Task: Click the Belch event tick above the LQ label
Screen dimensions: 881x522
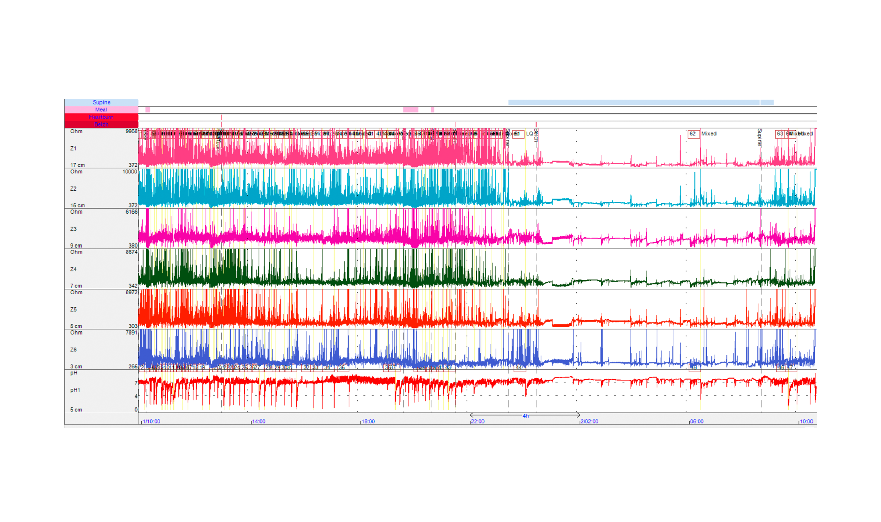Action: (x=536, y=124)
